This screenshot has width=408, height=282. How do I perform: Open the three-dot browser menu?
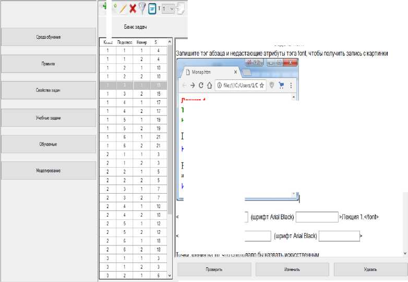point(291,86)
